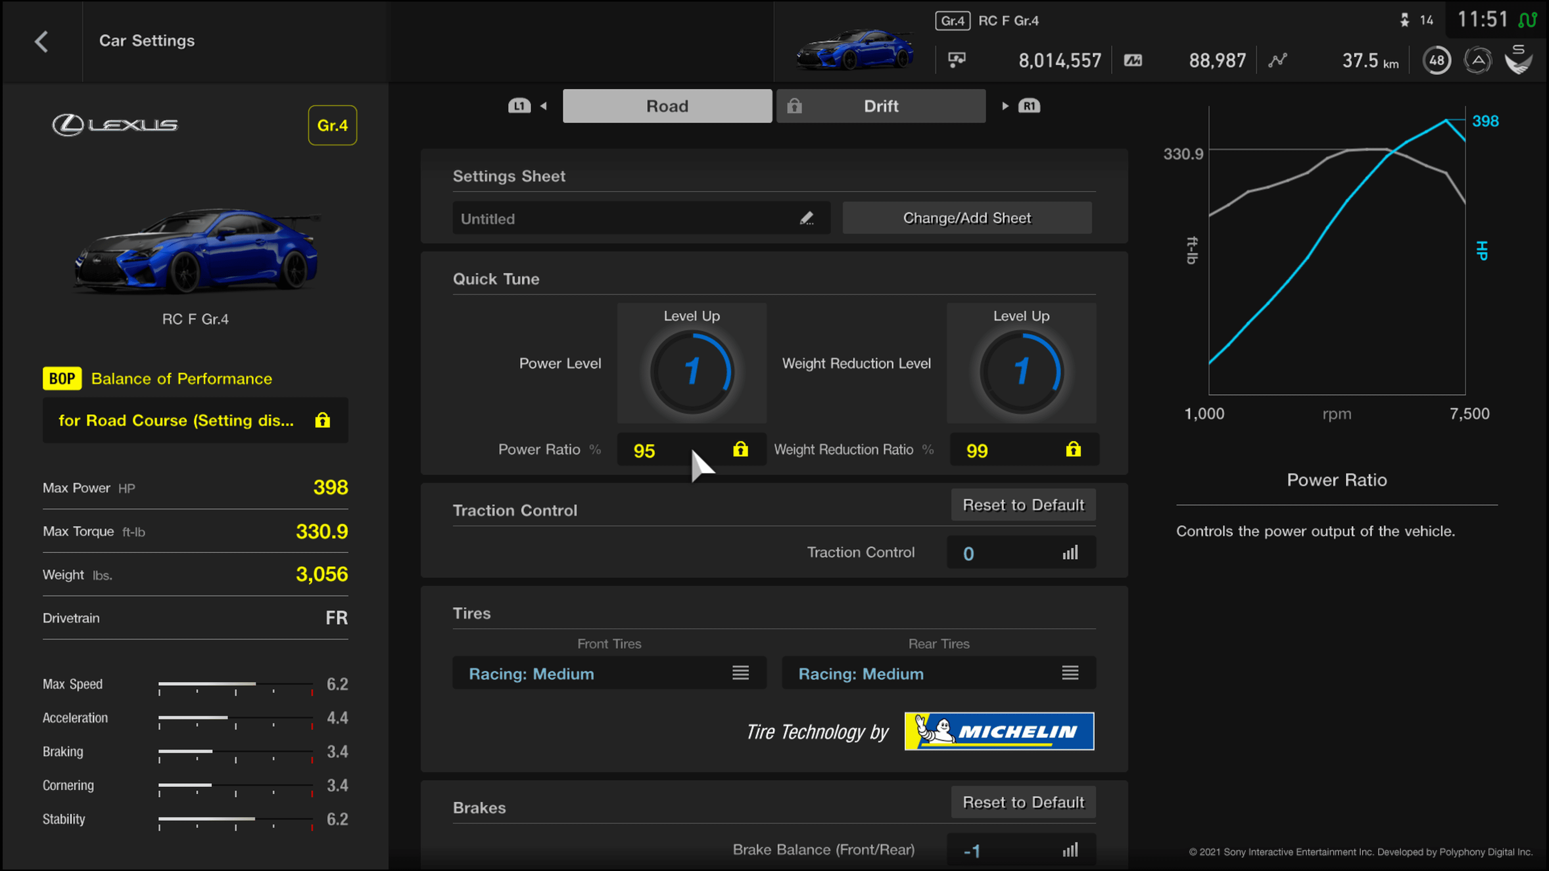Click the RC F Gr.4 car thumbnail in header
Screen dimensions: 1549x871
tap(854, 49)
